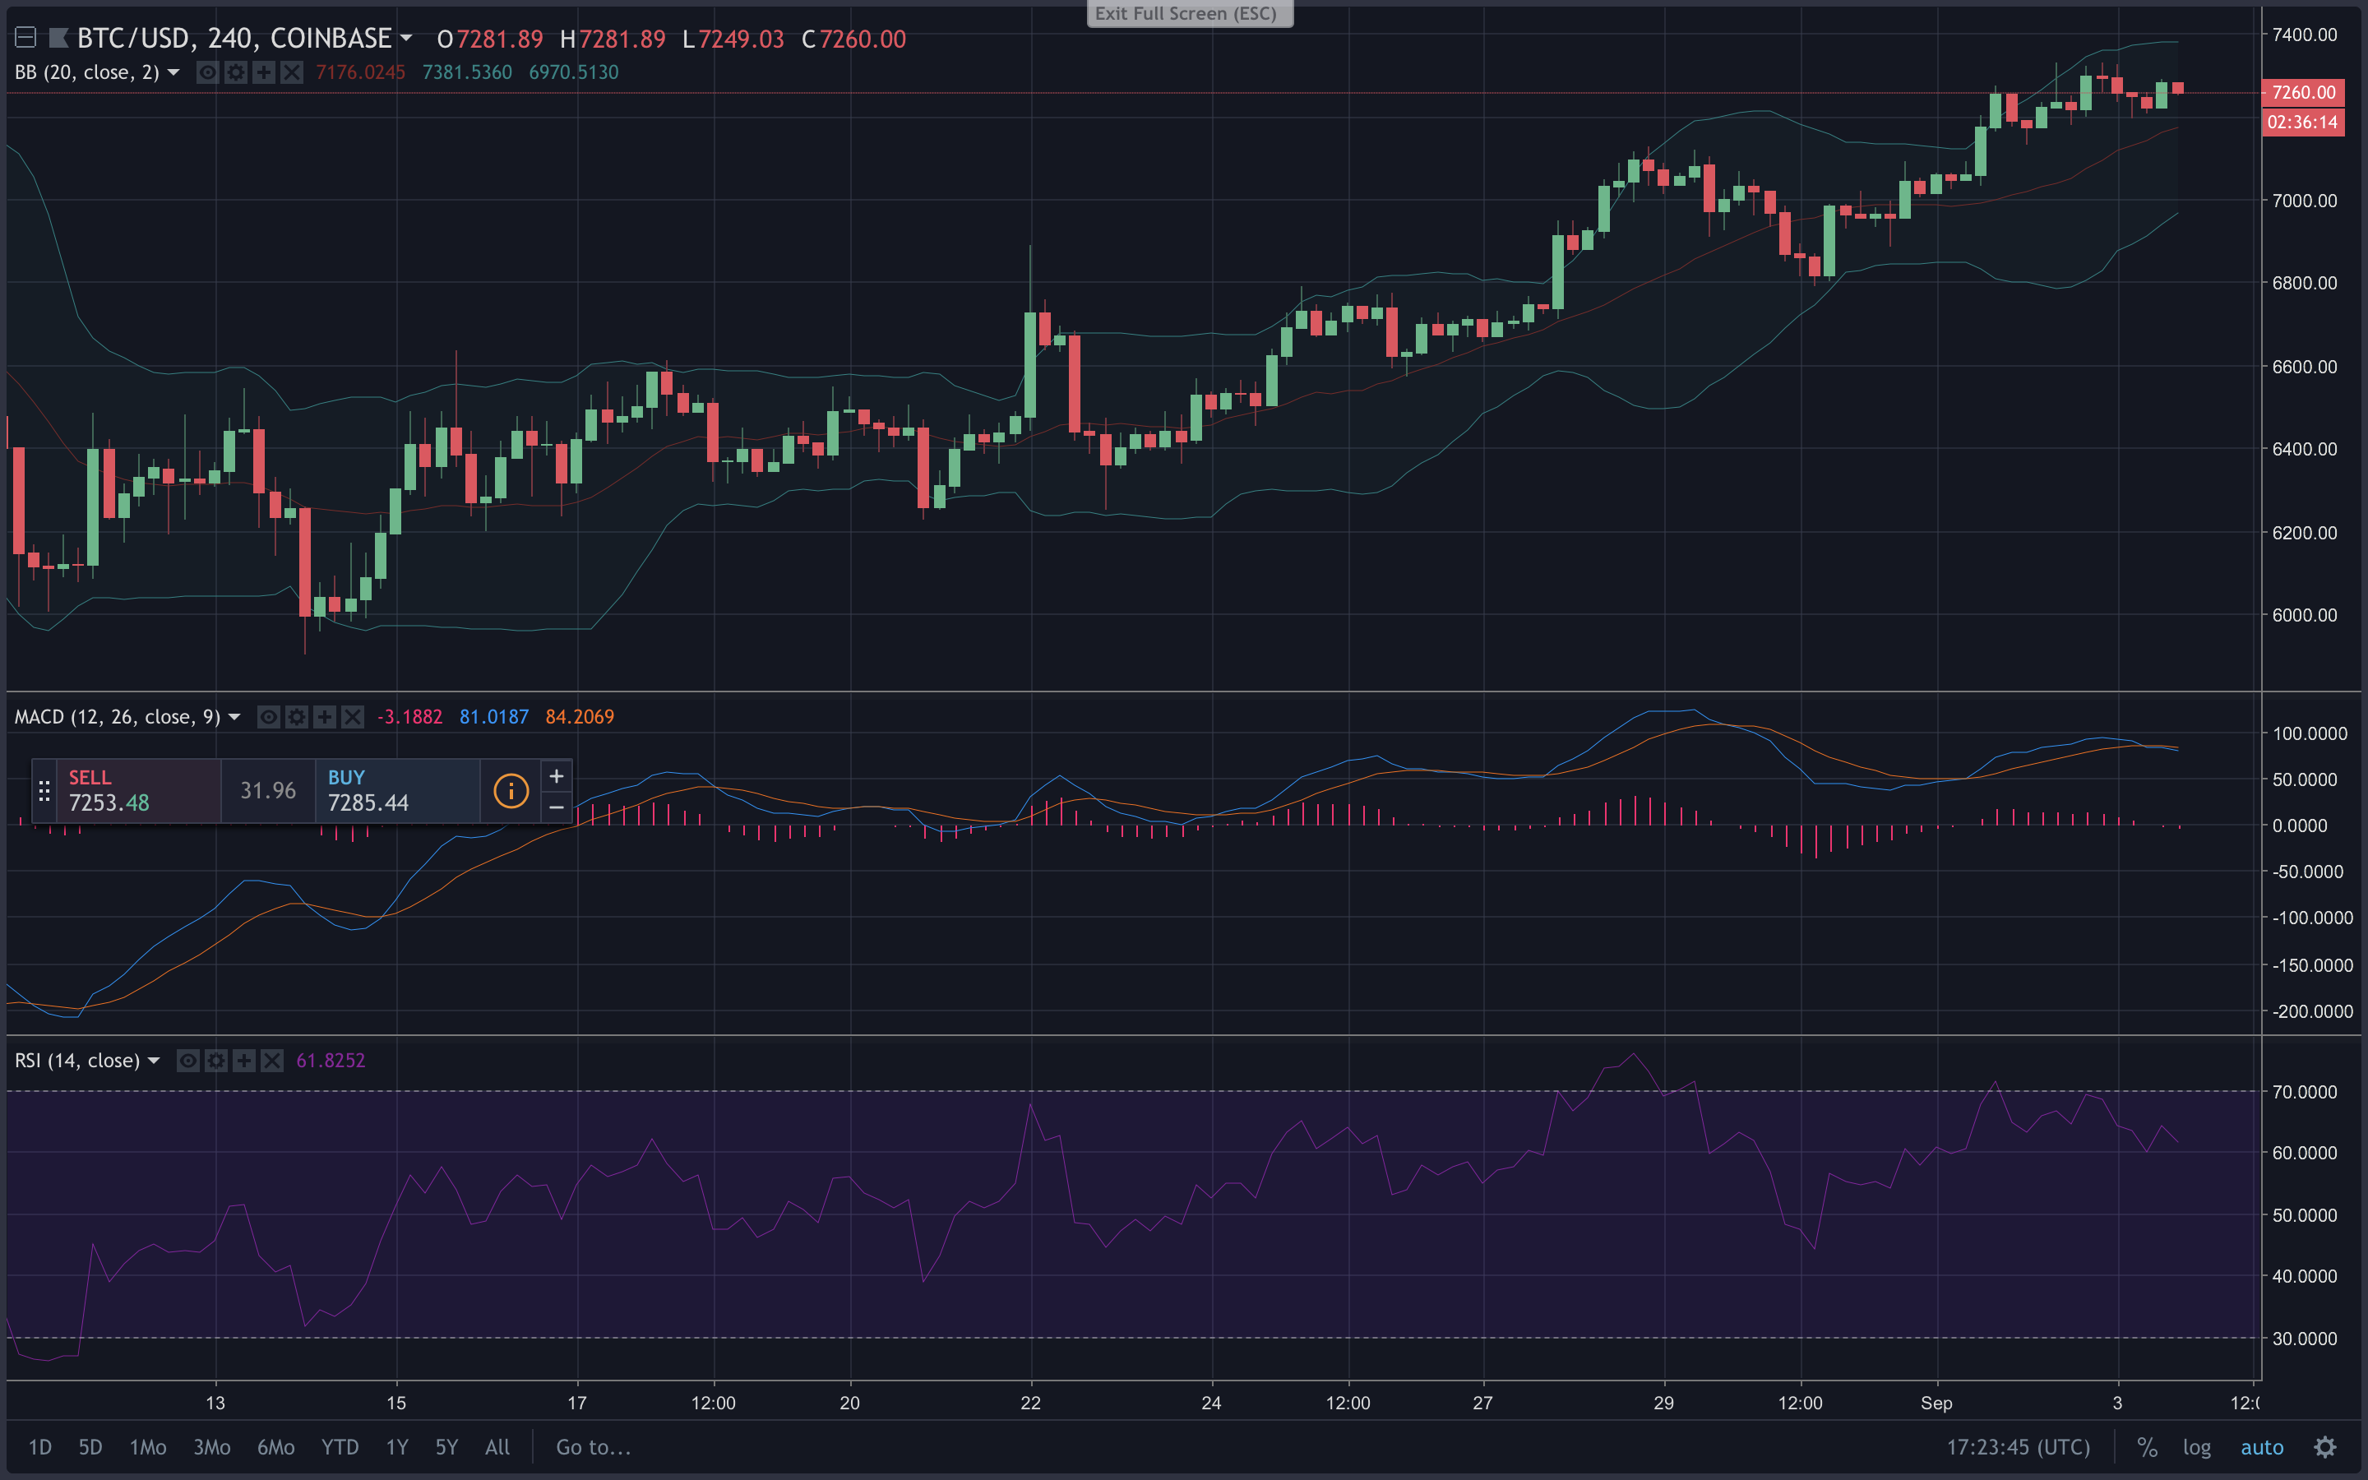Open RSI indicator settings gear
The image size is (2368, 1480).
coord(216,1060)
